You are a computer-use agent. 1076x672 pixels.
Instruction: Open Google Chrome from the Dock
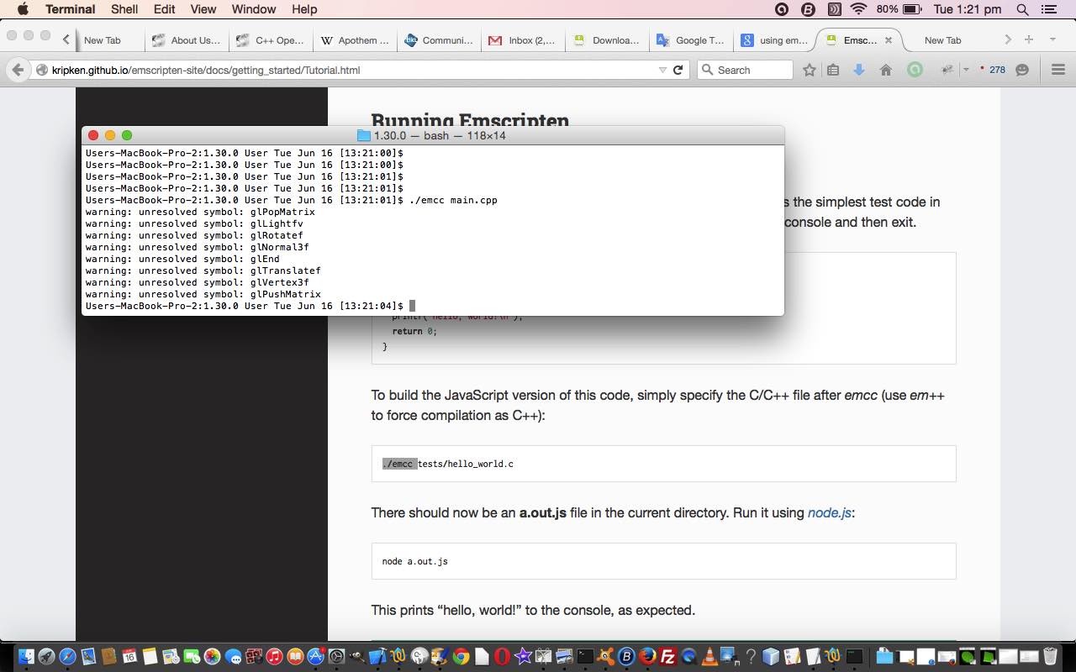pyautogui.click(x=461, y=656)
